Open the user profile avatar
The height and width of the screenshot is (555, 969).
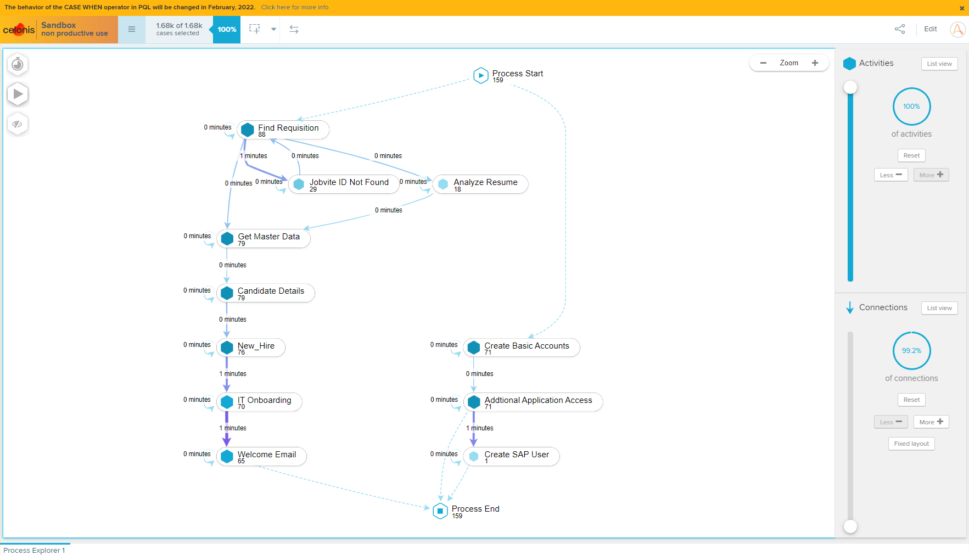(x=958, y=30)
